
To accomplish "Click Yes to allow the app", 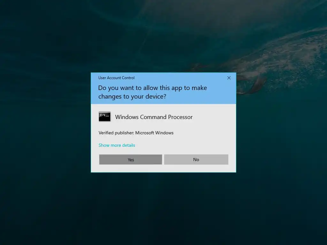I will (x=131, y=160).
